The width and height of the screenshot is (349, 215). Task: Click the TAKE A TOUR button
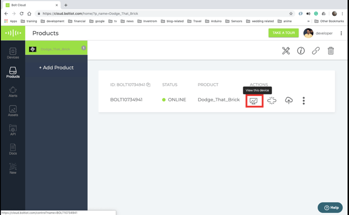click(284, 33)
